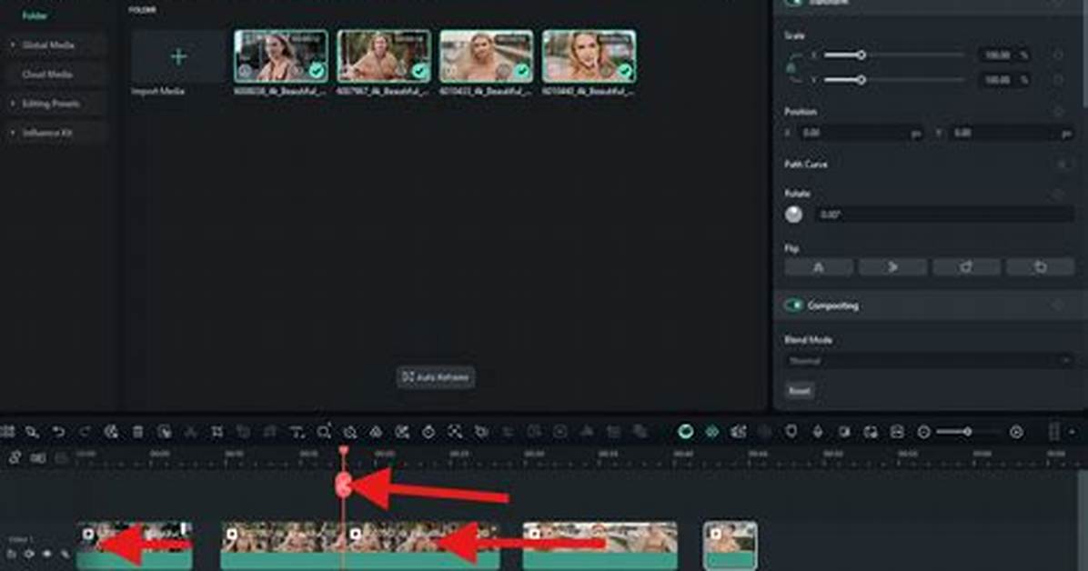Hide Video 1 track with eye icon
Screen dimensions: 1088x571
click(46, 554)
